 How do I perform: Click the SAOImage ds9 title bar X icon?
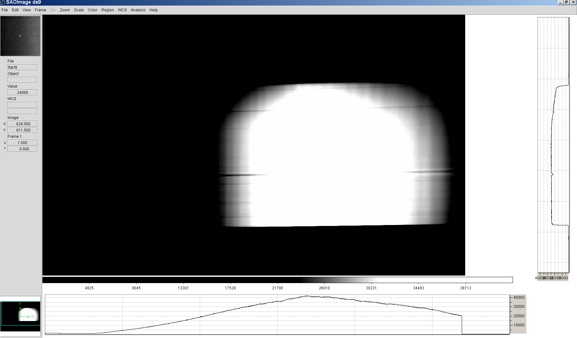click(3, 3)
